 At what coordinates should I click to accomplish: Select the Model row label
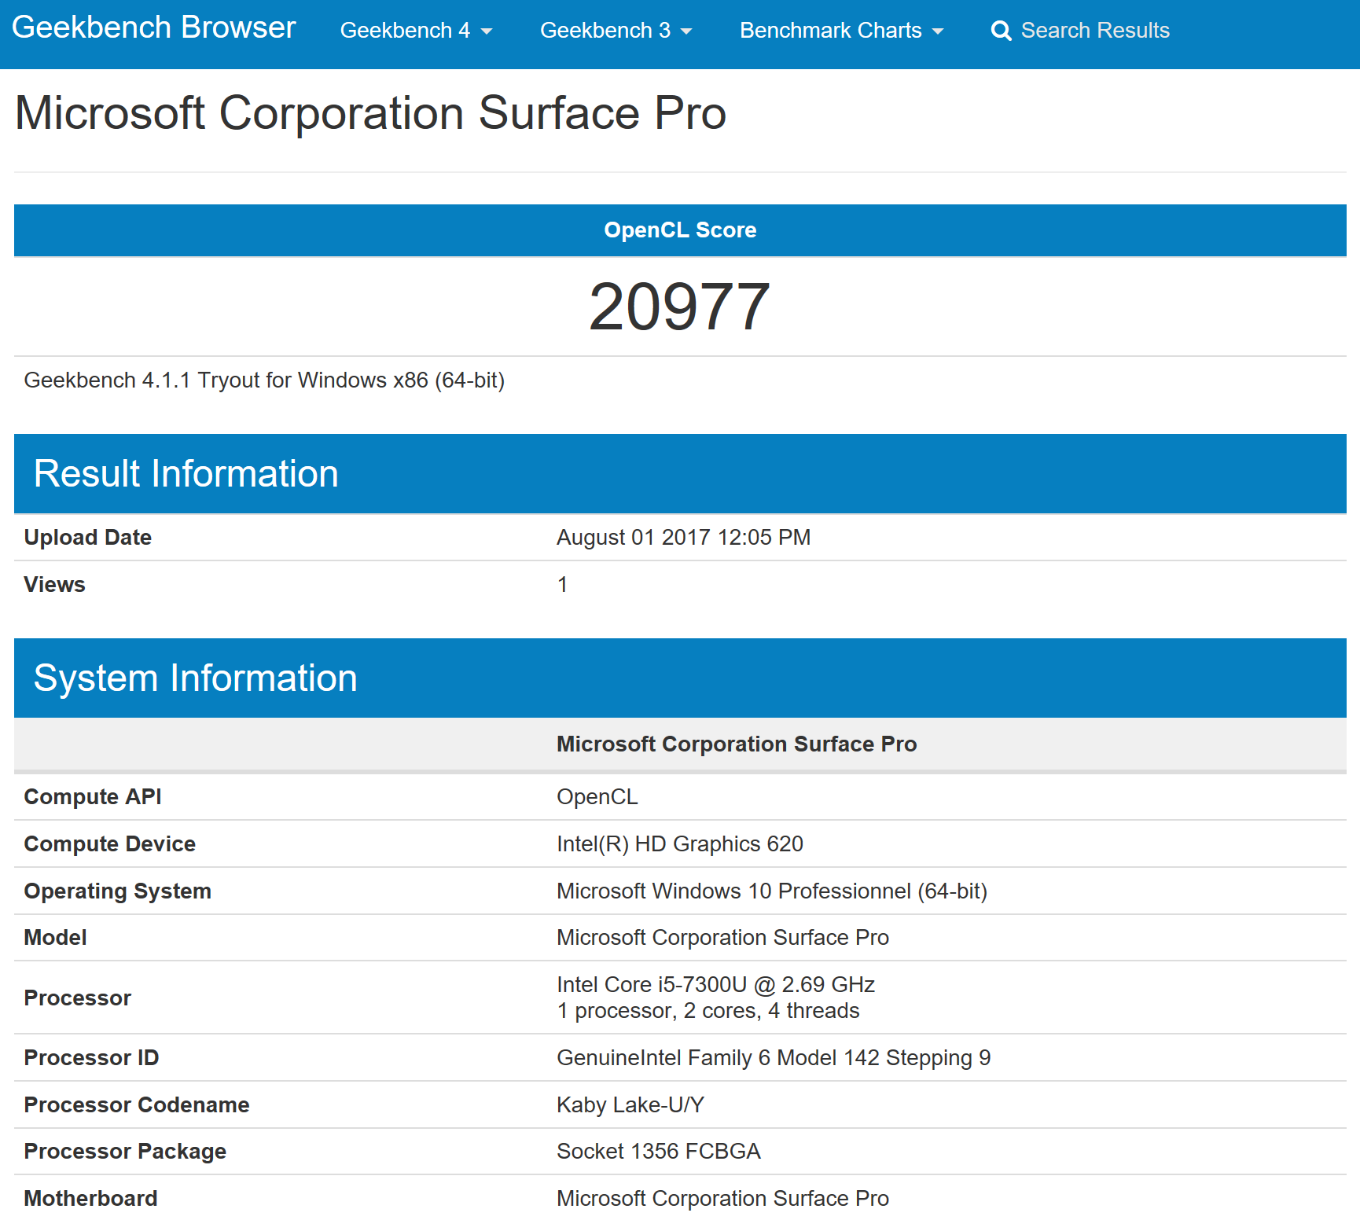pos(56,938)
